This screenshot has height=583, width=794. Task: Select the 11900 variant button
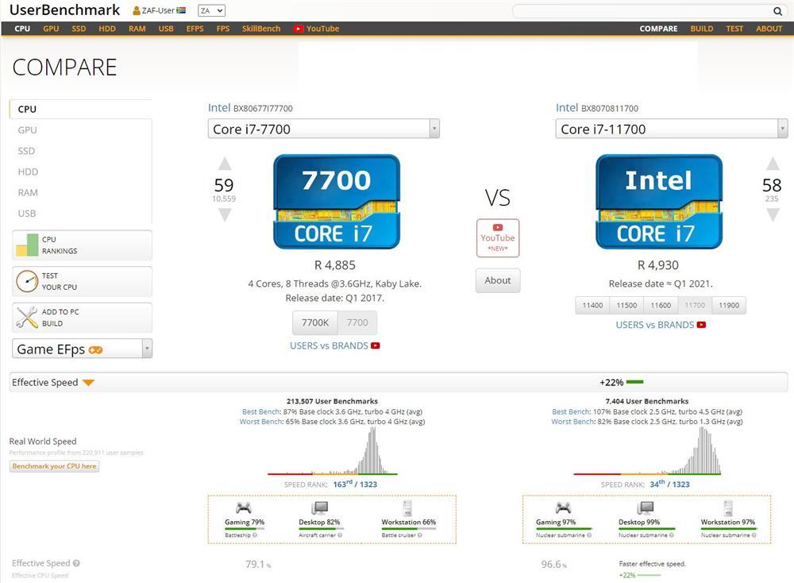729,305
